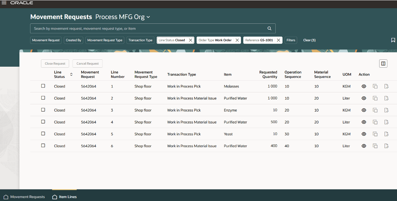
Task: View line 2 Purified Water eye icon
Action: point(364,98)
